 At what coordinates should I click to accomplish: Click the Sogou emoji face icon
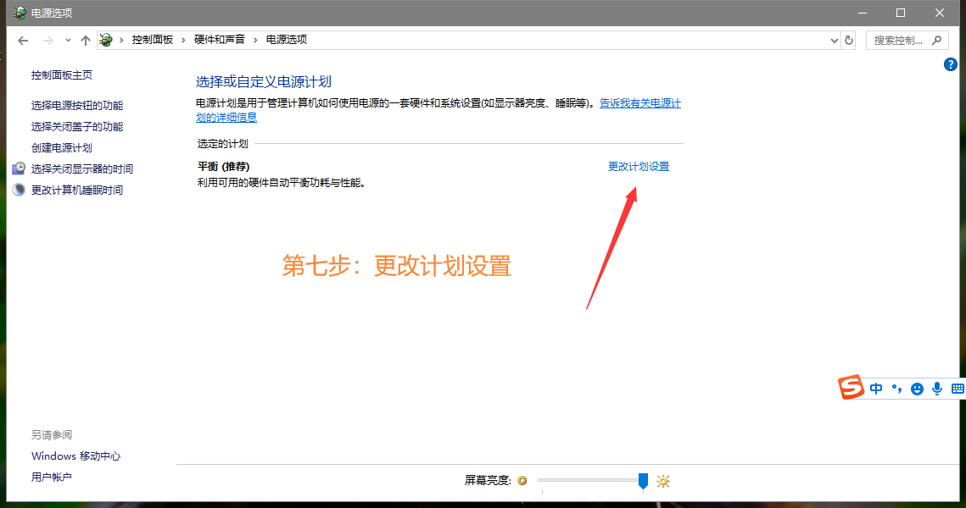coord(917,389)
